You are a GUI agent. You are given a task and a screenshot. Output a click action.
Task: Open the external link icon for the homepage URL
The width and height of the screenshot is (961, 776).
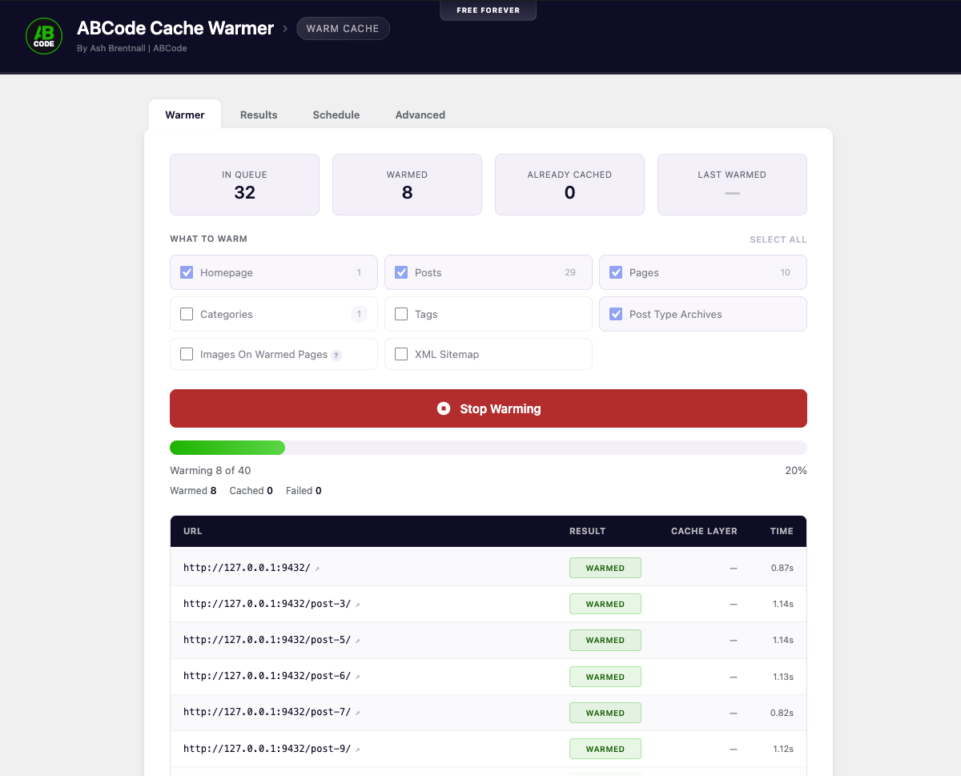click(x=317, y=569)
